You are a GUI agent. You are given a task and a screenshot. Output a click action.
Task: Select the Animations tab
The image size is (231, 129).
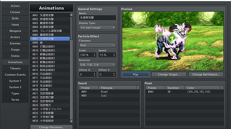[x=15, y=62]
